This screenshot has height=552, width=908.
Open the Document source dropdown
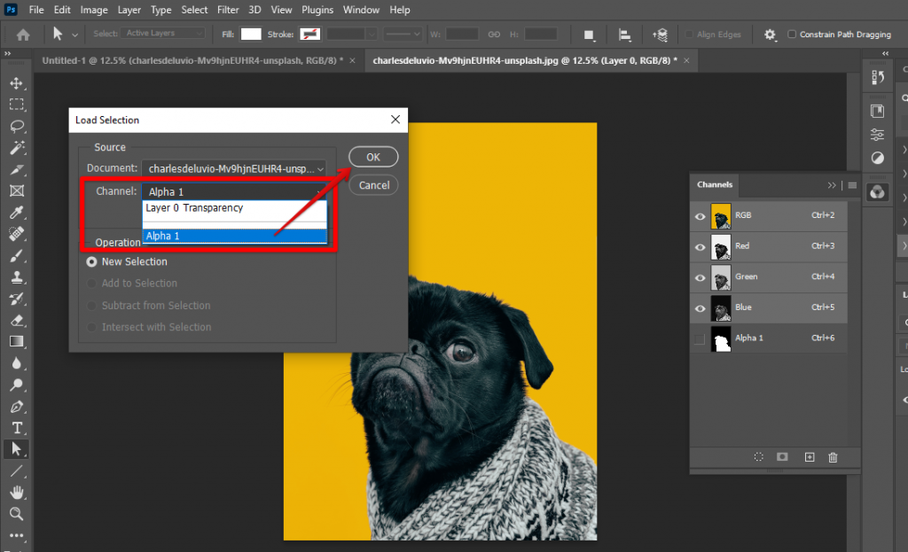[x=234, y=168]
